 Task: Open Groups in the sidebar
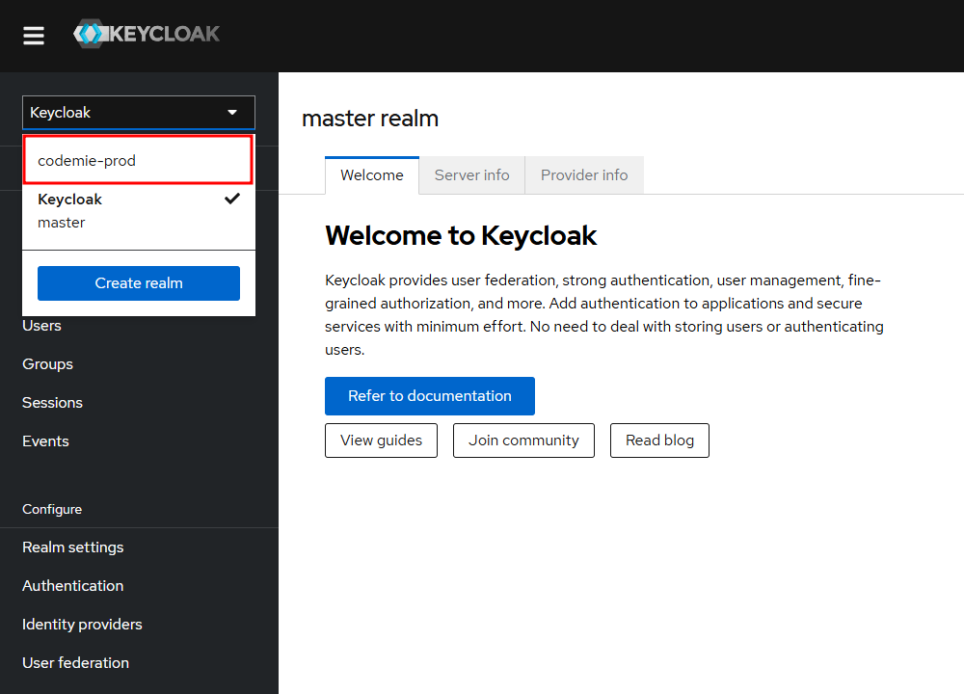pos(48,364)
